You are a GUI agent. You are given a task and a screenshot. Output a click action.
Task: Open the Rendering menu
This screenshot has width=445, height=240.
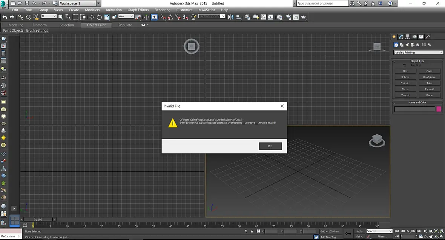click(x=162, y=10)
